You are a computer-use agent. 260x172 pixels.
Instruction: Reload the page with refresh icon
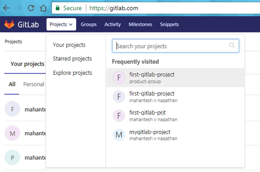pos(31,8)
